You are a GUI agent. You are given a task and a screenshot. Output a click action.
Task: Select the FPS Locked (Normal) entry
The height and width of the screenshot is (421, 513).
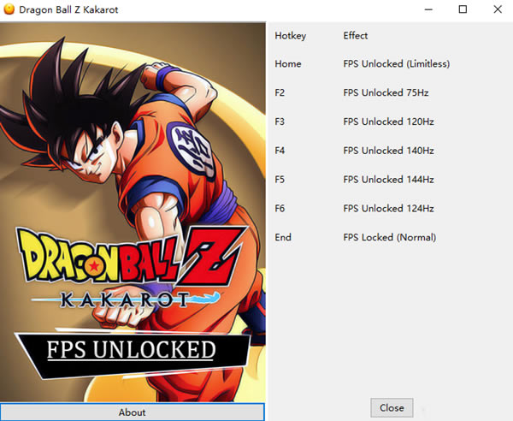coord(389,237)
